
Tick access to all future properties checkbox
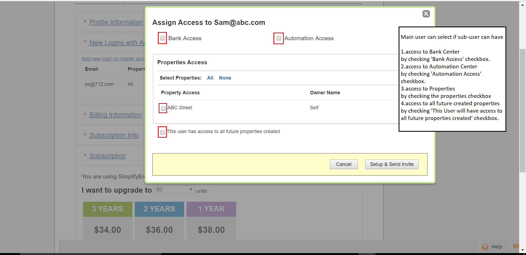click(162, 132)
